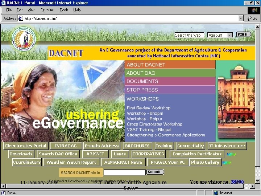Click the DACNET title text in yellow banner
261x196 pixels.
[66, 53]
